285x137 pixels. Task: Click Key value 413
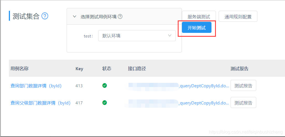coord(79,86)
